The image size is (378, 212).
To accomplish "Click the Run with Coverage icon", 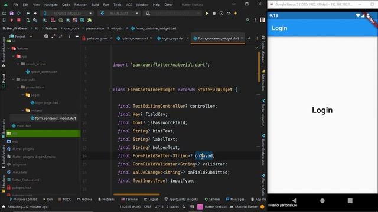I will (221, 14).
